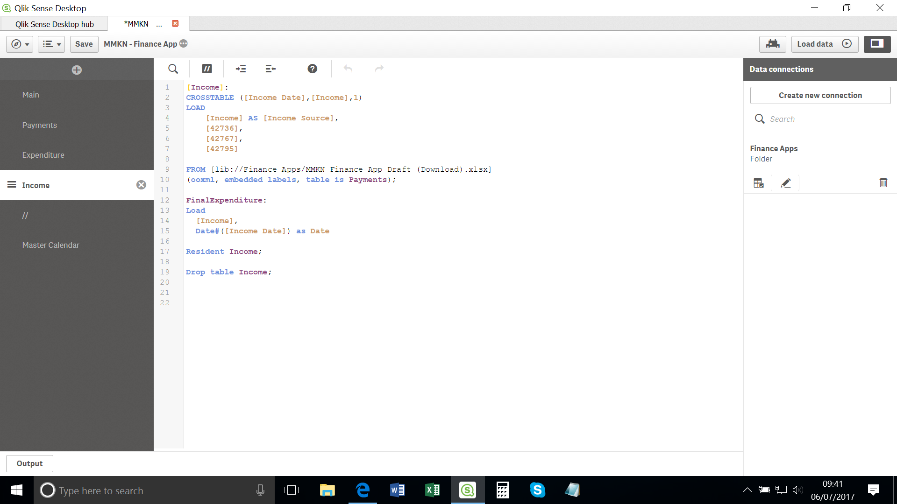
Task: Click the data connections Search field
Action: click(x=820, y=119)
